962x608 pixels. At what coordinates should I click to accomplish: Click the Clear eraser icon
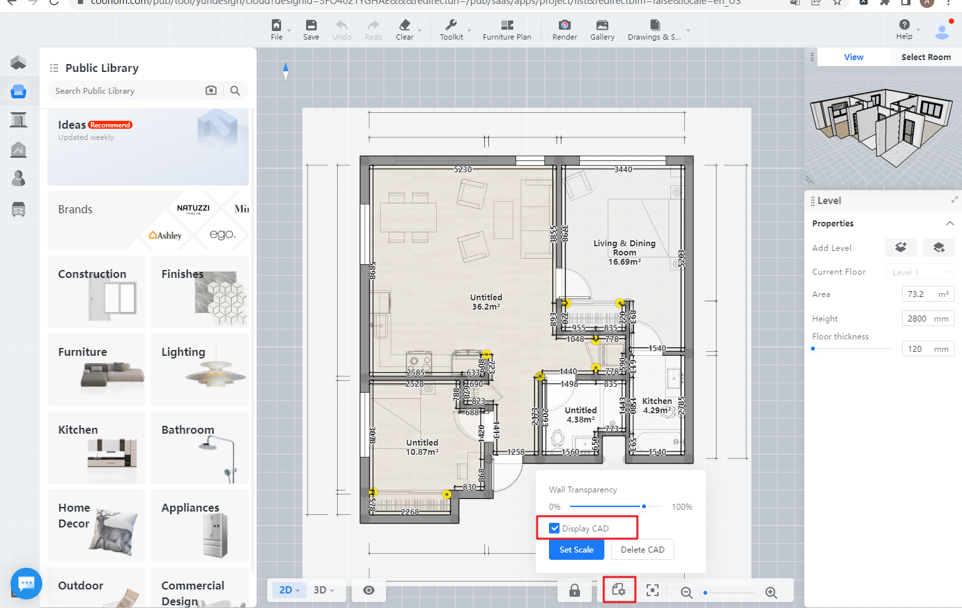(404, 26)
